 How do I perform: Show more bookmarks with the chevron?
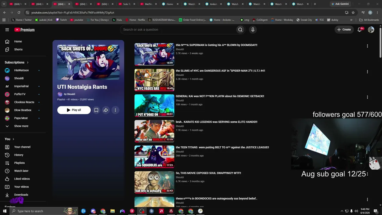[351, 20]
